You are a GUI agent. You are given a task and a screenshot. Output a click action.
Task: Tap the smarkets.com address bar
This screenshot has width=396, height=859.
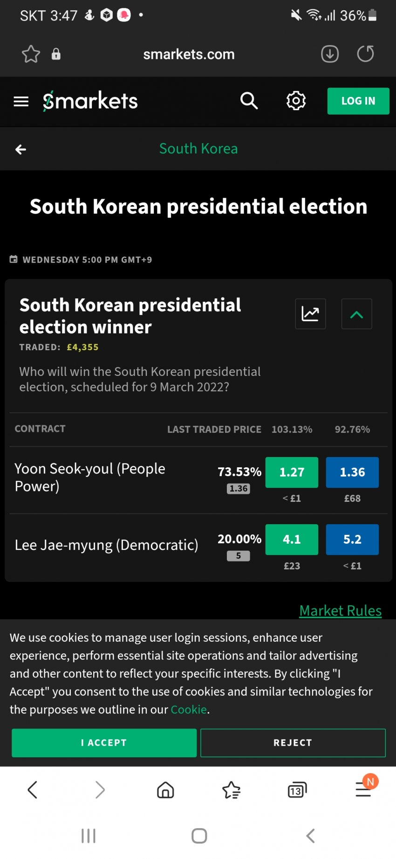coord(189,55)
